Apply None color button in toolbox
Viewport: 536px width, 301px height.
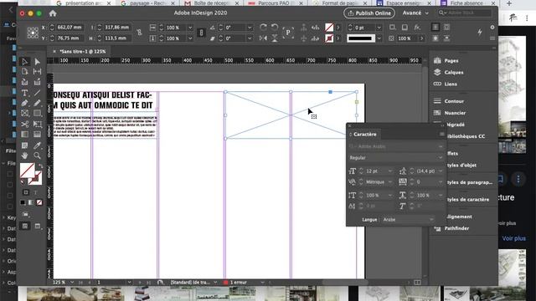point(39,202)
